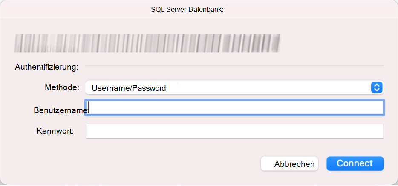Image resolution: width=398 pixels, height=186 pixels.
Task: Click the blank dialog area left of Abbrechen
Action: [132, 164]
